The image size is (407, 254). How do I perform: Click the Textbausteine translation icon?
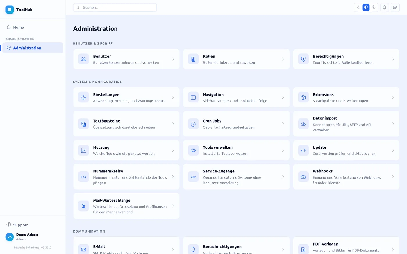[83, 124]
